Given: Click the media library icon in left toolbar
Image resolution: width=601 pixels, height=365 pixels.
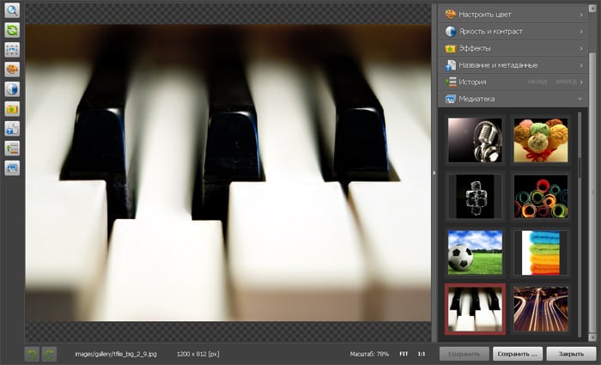Looking at the screenshot, I should tap(12, 168).
